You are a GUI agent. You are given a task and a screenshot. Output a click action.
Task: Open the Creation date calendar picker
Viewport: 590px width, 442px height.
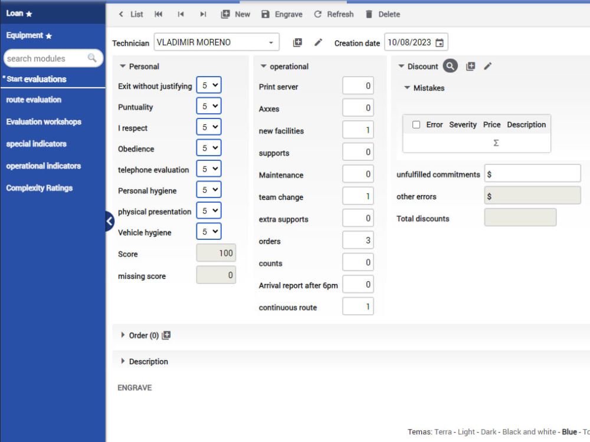coord(439,43)
